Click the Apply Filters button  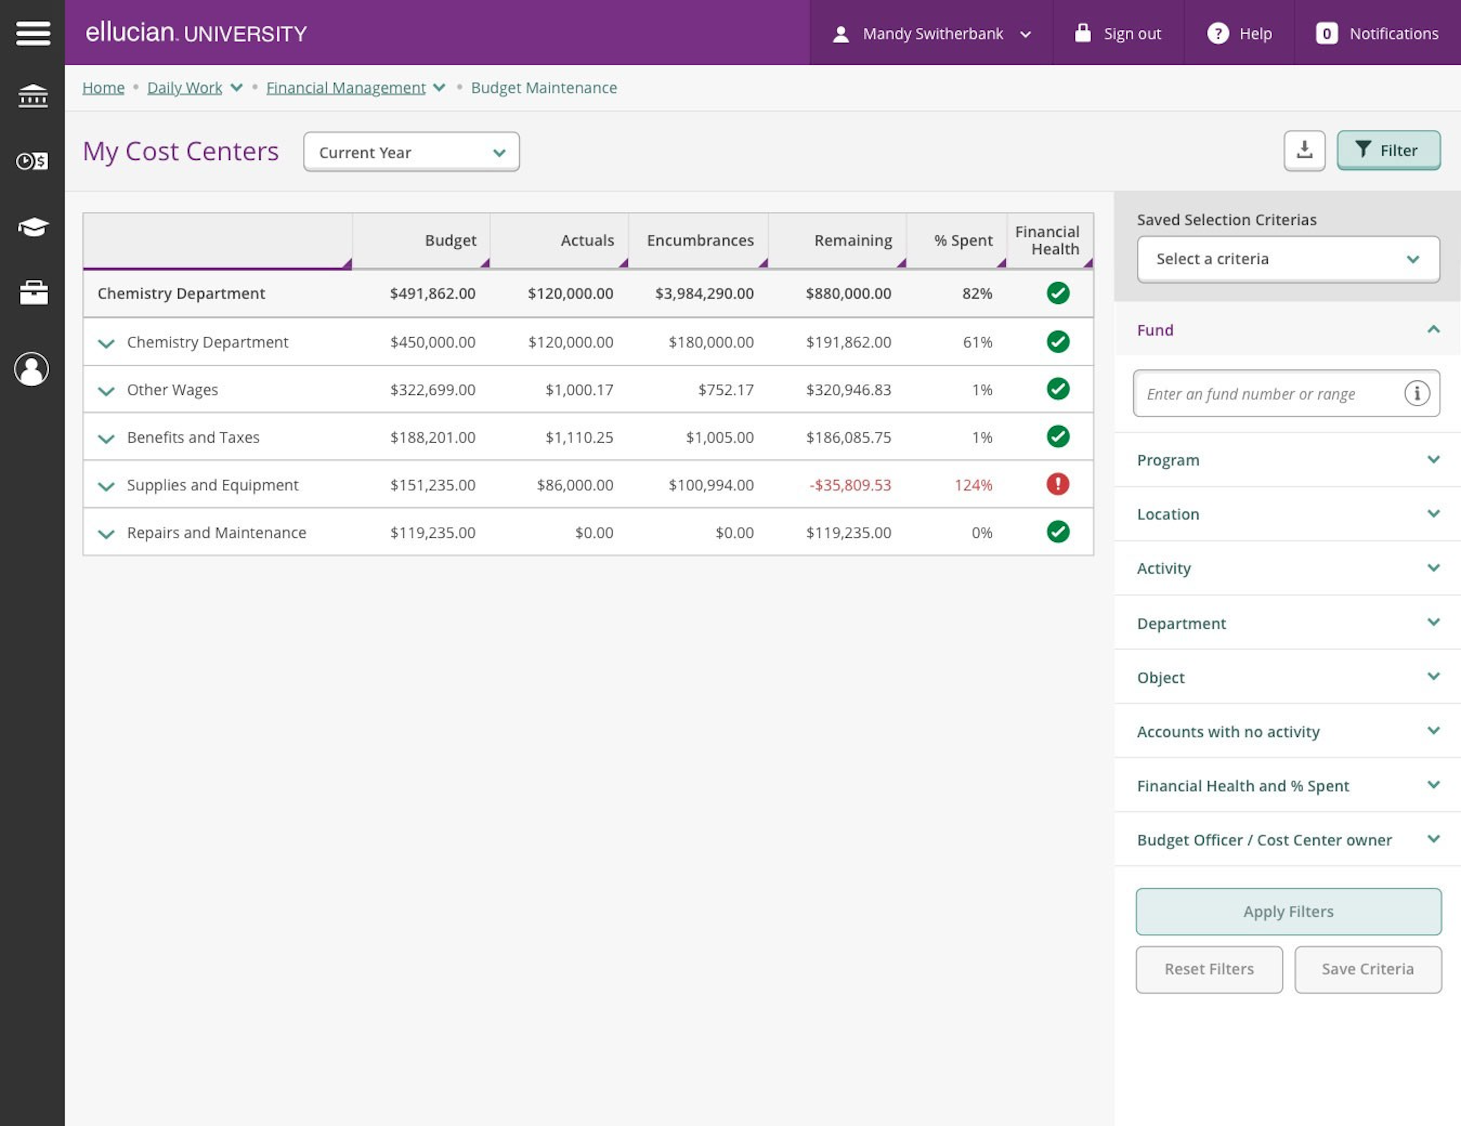1287,911
